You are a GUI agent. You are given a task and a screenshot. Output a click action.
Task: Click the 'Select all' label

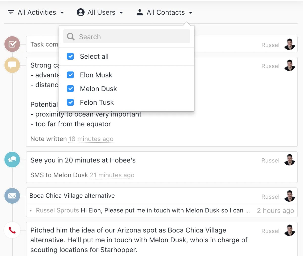[94, 56]
